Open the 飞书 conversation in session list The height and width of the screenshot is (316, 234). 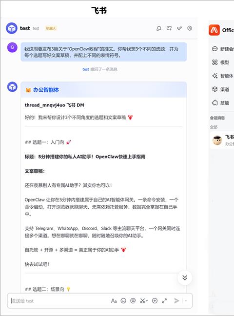pos(222,140)
